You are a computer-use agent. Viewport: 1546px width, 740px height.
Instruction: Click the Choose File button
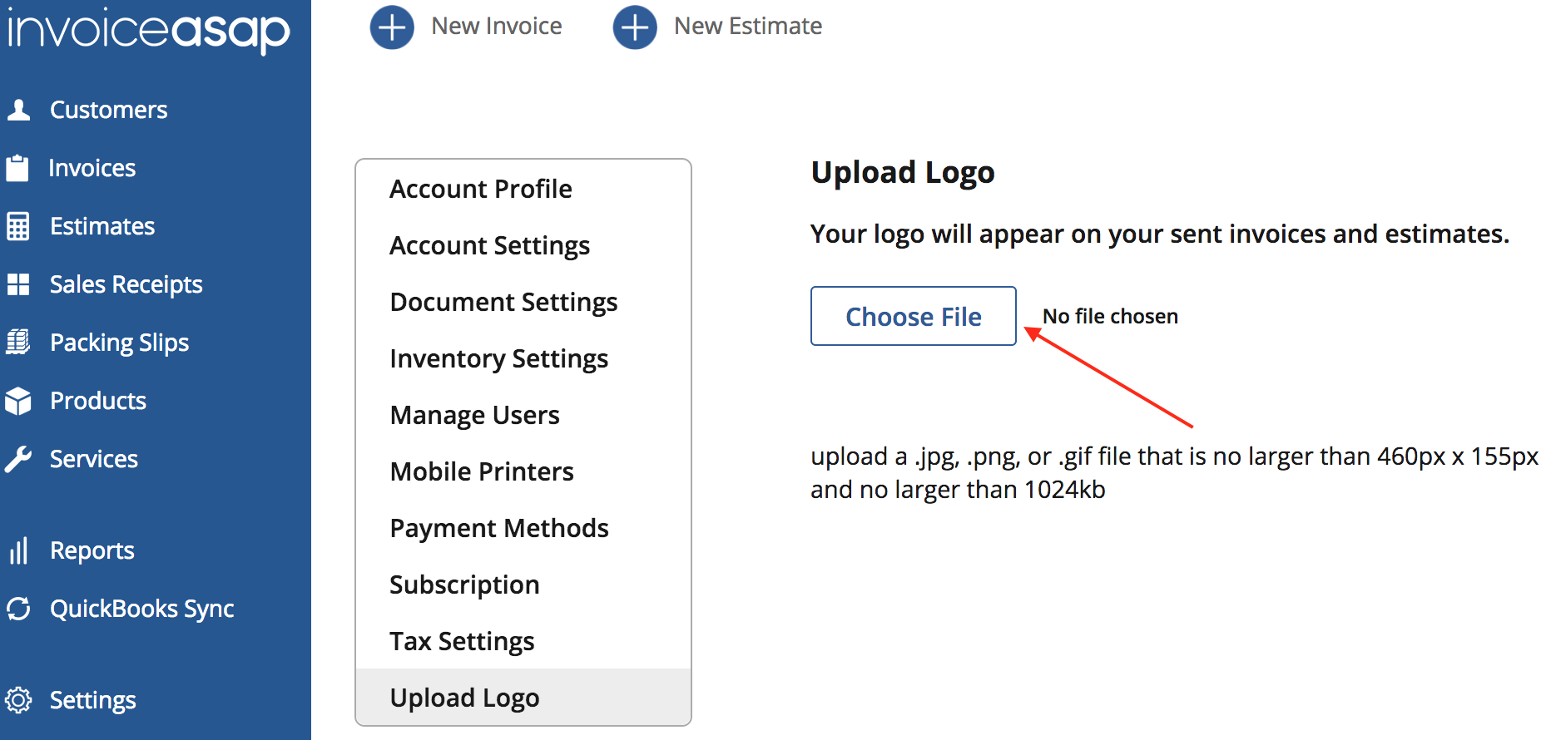[913, 316]
